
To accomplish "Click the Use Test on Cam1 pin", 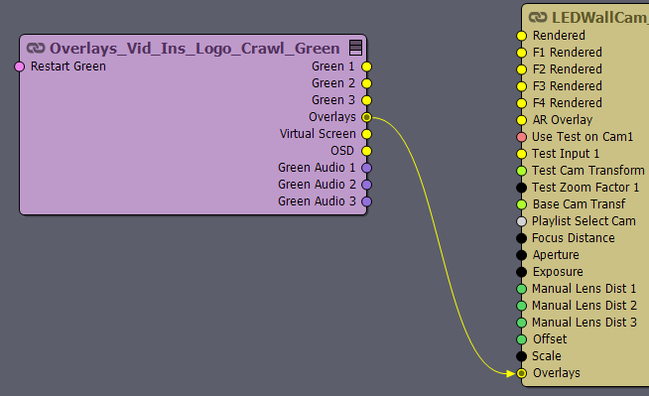I will [x=522, y=137].
